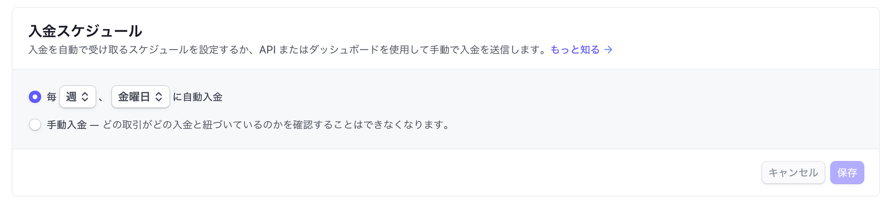Click the 保存 button
Image resolution: width=890 pixels, height=202 pixels.
(847, 173)
